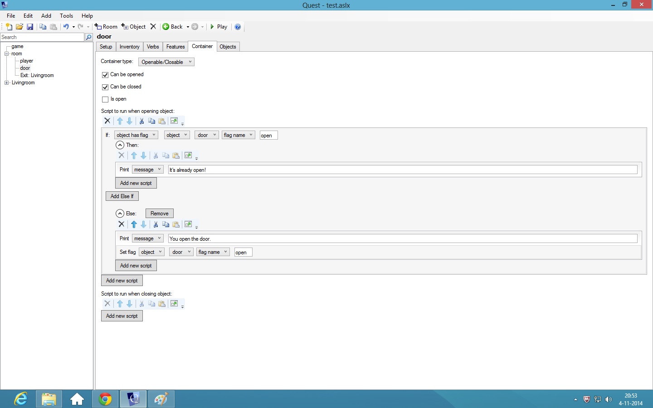653x408 pixels.
Task: Click the 'You open the door.' message field
Action: [x=402, y=239]
